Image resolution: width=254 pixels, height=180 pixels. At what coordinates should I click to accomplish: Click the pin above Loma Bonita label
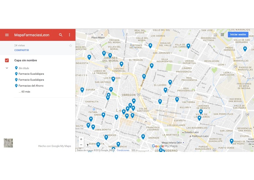(x=93, y=127)
